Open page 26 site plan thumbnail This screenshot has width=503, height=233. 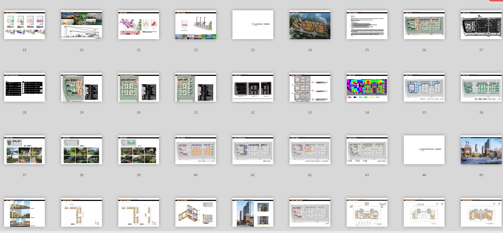click(424, 25)
